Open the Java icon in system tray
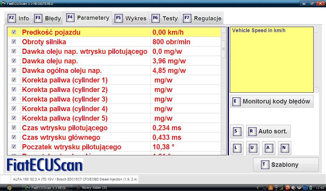 [270, 187]
